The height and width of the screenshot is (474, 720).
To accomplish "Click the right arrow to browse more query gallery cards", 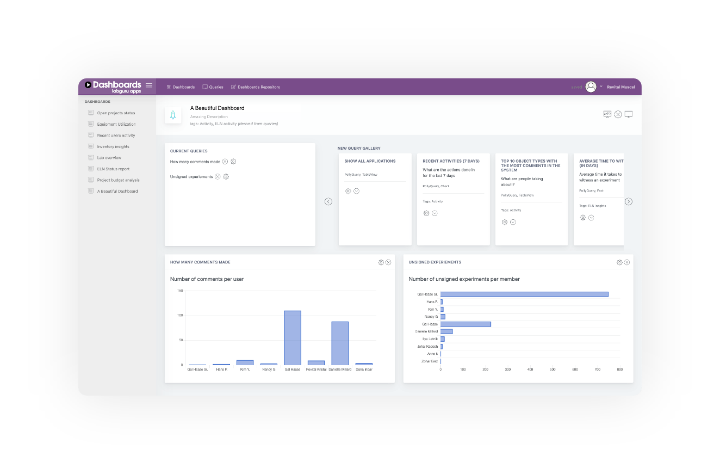I will point(629,201).
